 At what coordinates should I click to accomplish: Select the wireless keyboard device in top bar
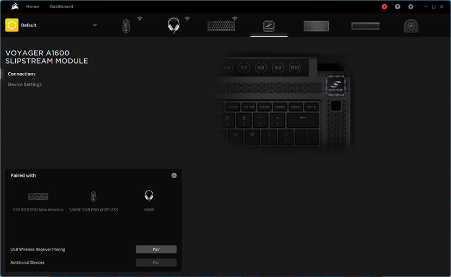(221, 26)
